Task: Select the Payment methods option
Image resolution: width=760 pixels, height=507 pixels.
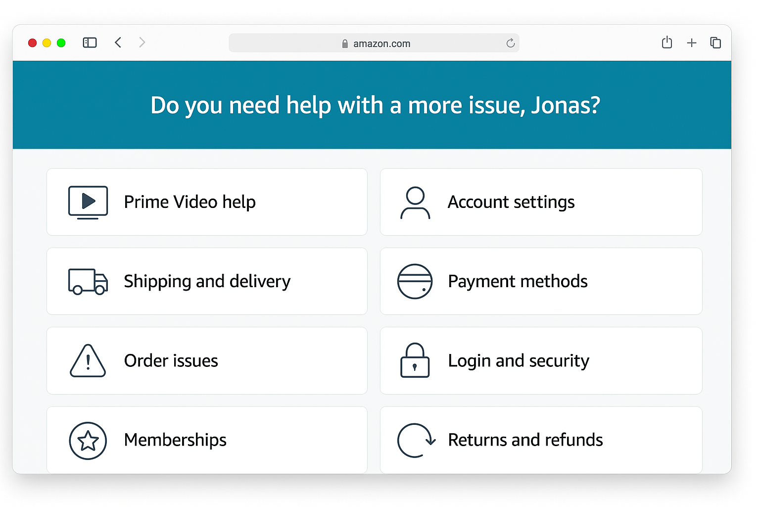Action: (541, 281)
